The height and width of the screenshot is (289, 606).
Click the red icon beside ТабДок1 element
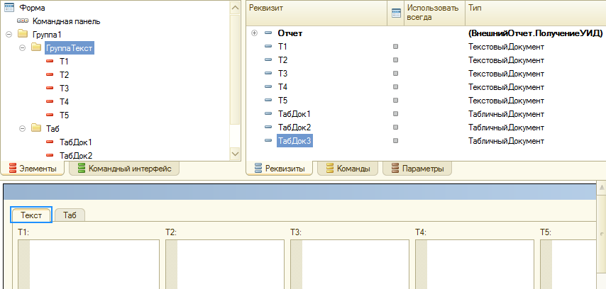click(x=50, y=142)
